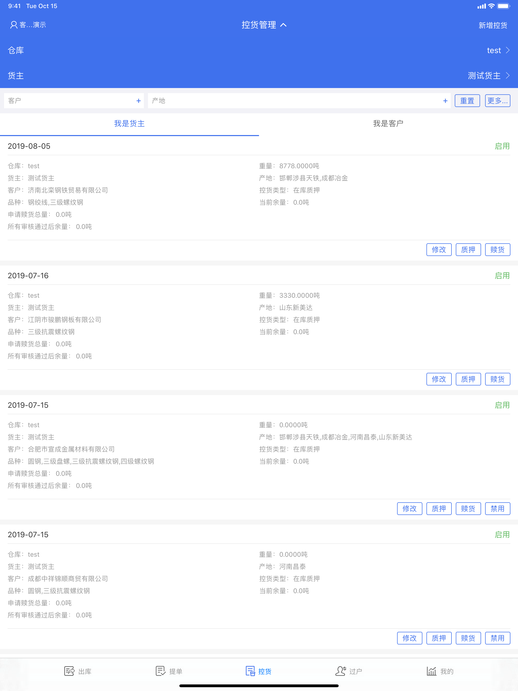
Task: Tap the battery icon in status bar
Action: point(503,6)
